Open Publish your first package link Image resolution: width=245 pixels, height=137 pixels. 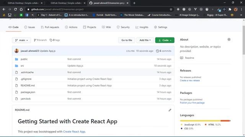[x=192, y=103]
